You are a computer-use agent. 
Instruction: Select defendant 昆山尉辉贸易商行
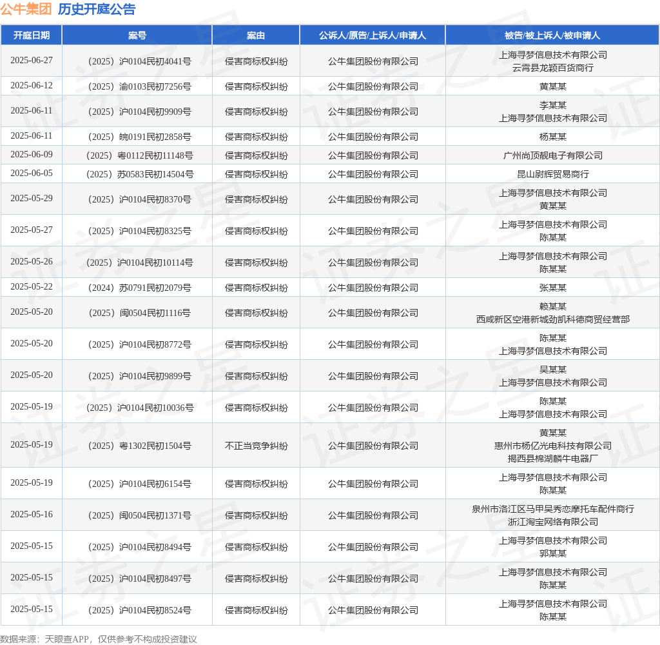553,174
